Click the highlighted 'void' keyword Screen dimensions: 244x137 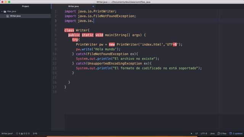click(99, 35)
